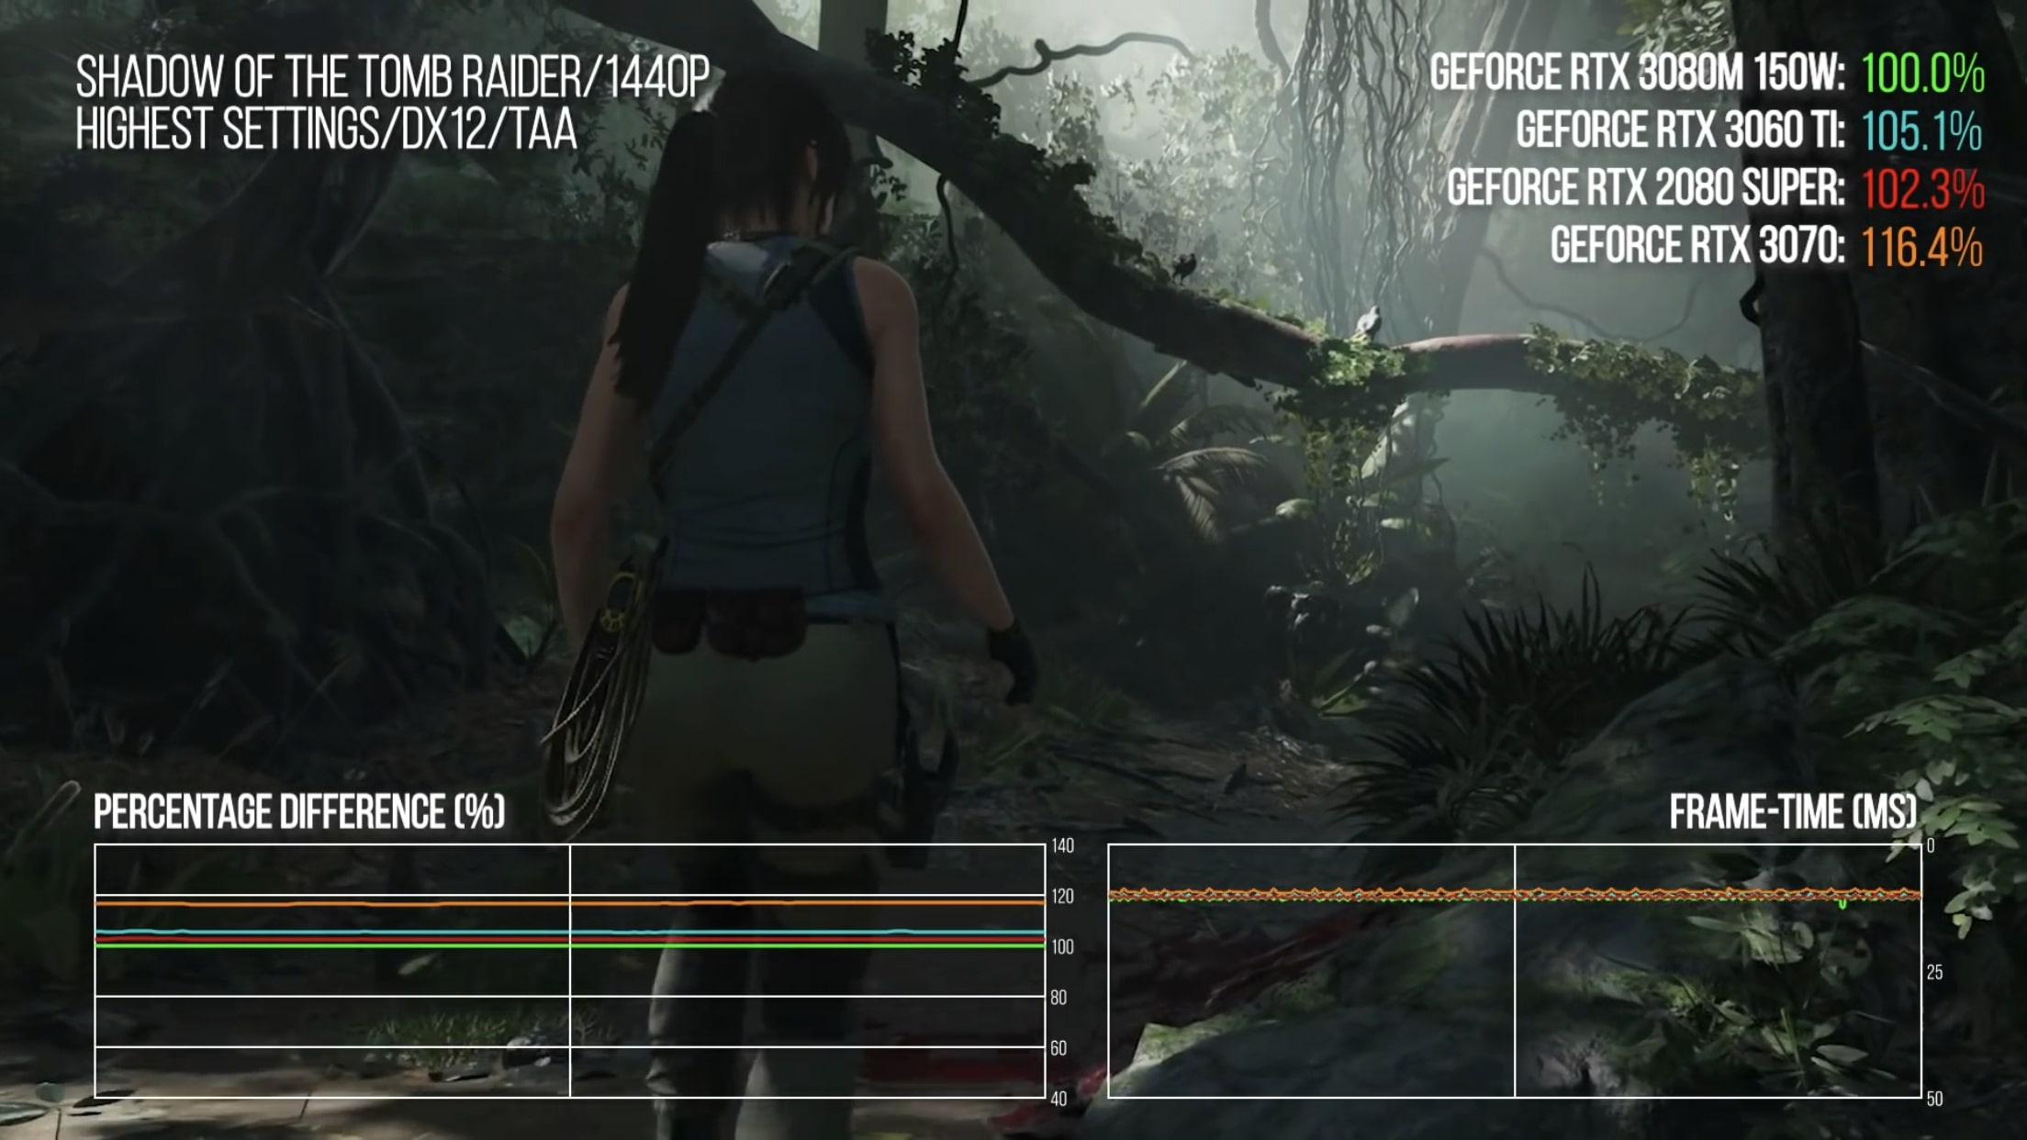Screen dimensions: 2027x1140
Task: Click the 50 axis label on frame-time chart
Action: pyautogui.click(x=1934, y=1099)
